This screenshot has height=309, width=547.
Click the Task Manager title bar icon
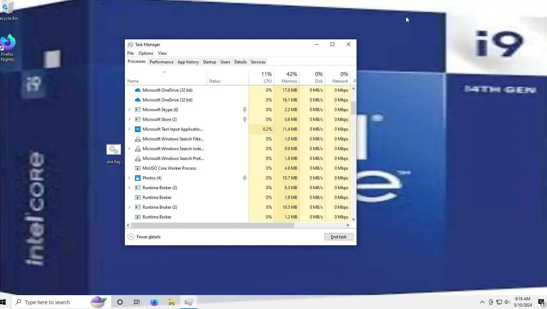pos(130,45)
